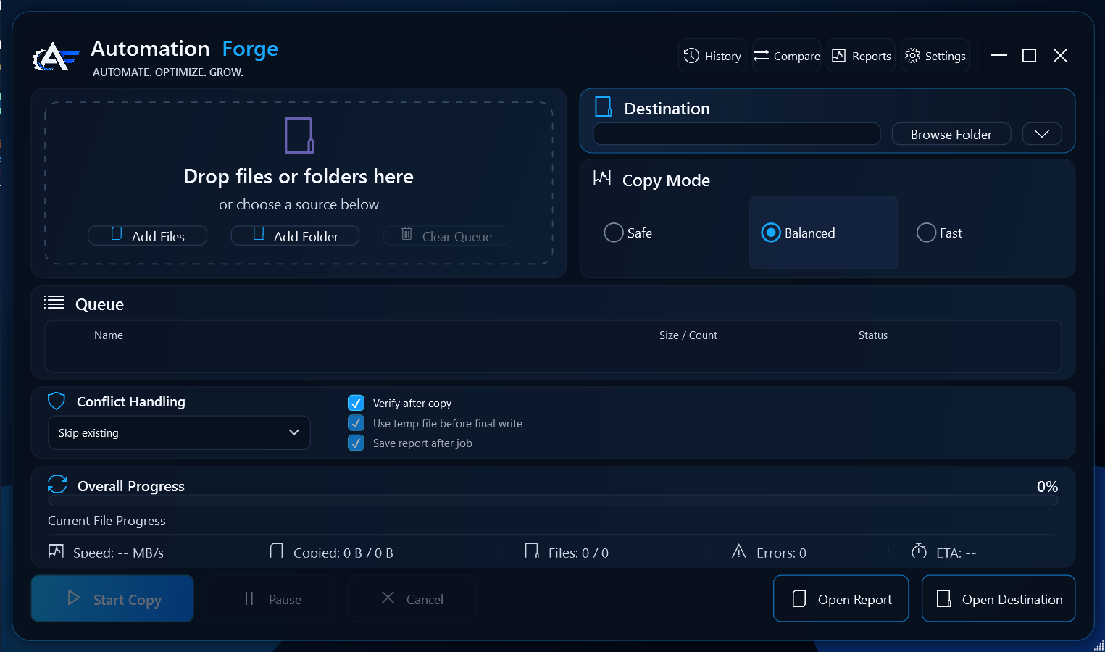Image resolution: width=1105 pixels, height=652 pixels.
Task: Click the Copied bytes icon
Action: click(276, 551)
